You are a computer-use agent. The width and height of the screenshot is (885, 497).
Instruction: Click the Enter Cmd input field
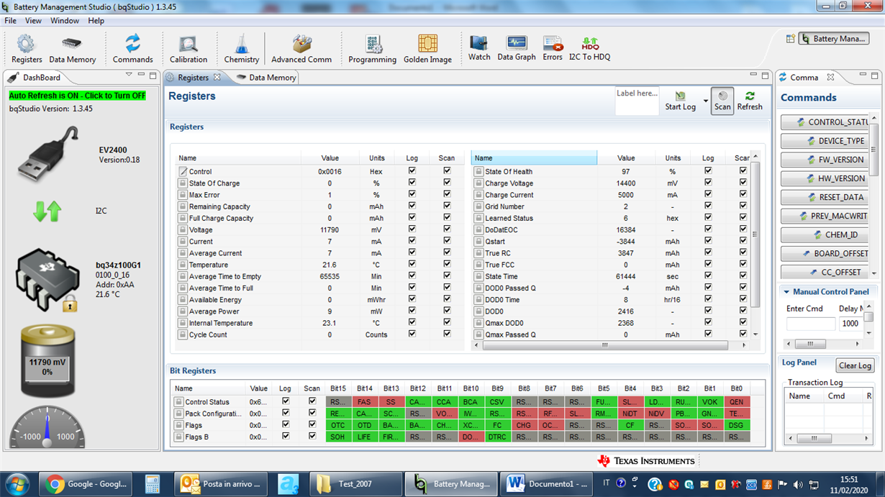pos(811,324)
